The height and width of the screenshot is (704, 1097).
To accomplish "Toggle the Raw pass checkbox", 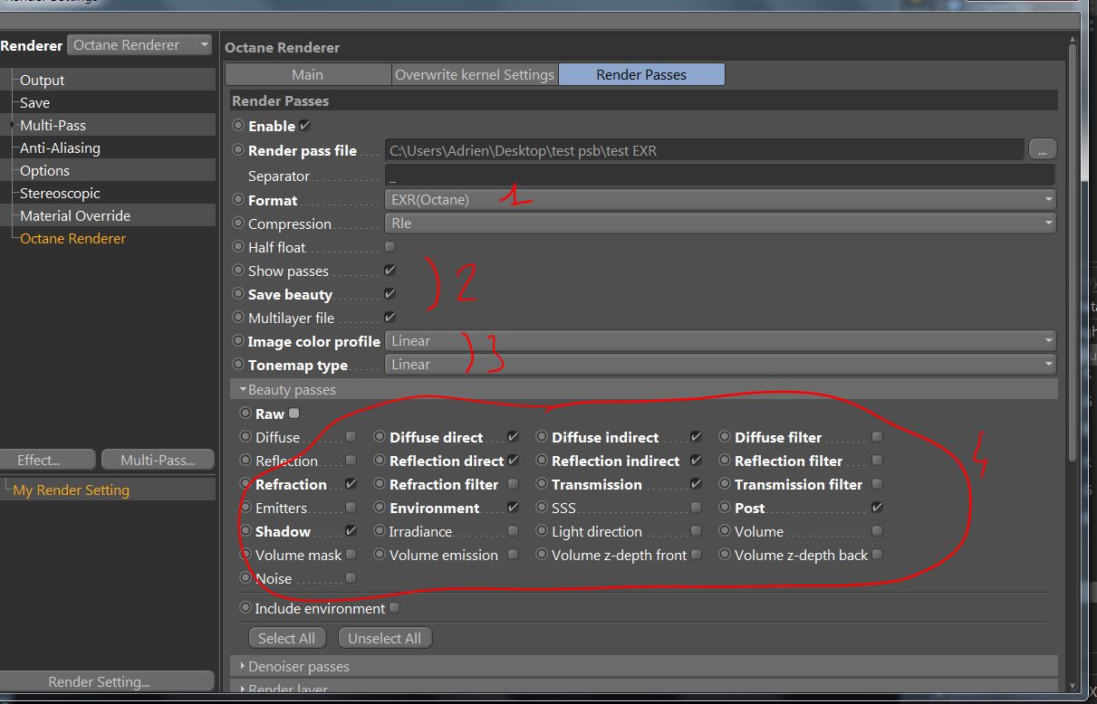I will [293, 413].
